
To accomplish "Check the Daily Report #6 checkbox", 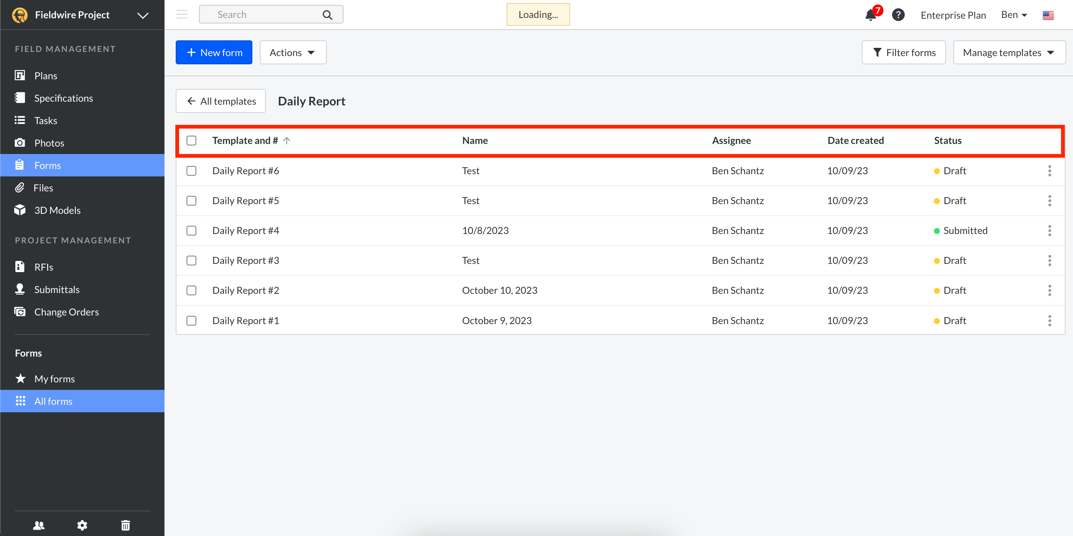I will point(191,171).
